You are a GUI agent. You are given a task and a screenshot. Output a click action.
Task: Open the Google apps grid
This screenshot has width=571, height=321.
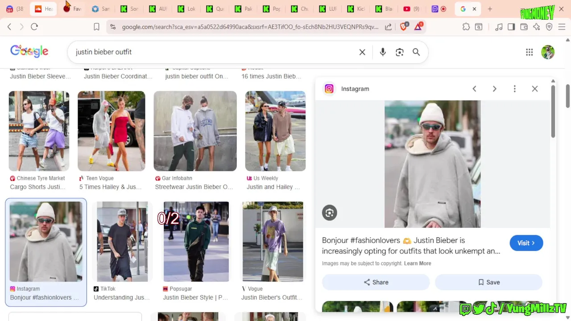[x=530, y=52]
